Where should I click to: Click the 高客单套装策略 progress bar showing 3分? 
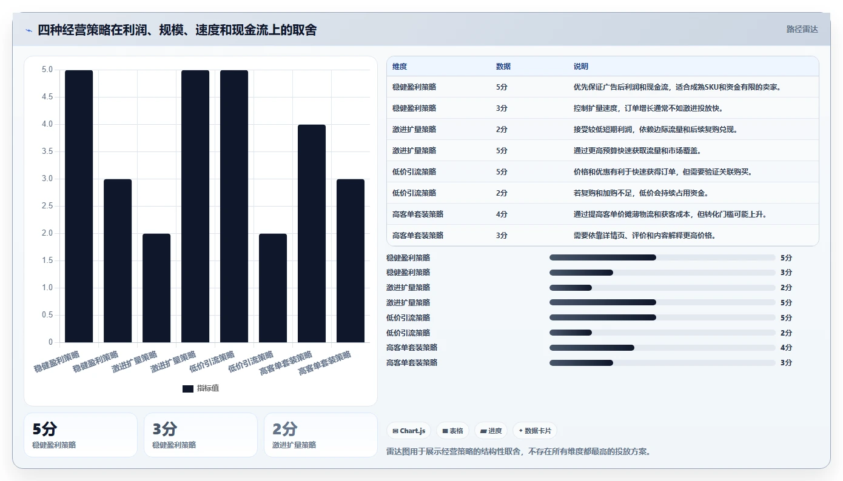click(x=662, y=363)
